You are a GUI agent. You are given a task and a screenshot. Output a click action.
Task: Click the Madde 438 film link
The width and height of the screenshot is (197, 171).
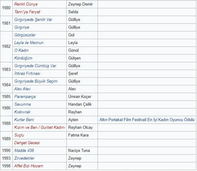click(24, 151)
